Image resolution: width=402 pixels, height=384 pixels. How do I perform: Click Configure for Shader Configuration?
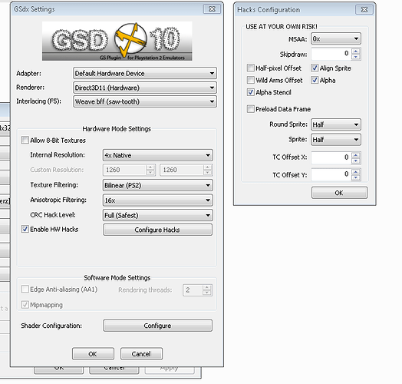click(x=158, y=326)
